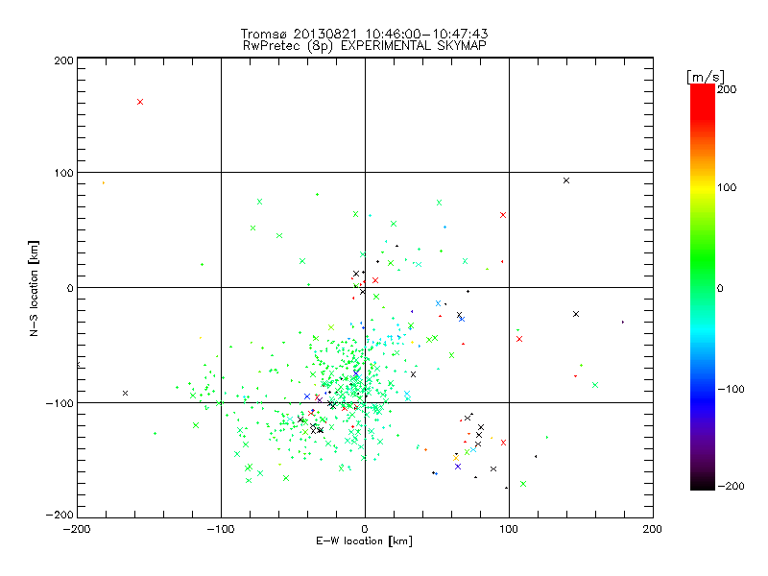Click the "−100" tick label on the N-S axis
768x576 pixels.
point(60,403)
